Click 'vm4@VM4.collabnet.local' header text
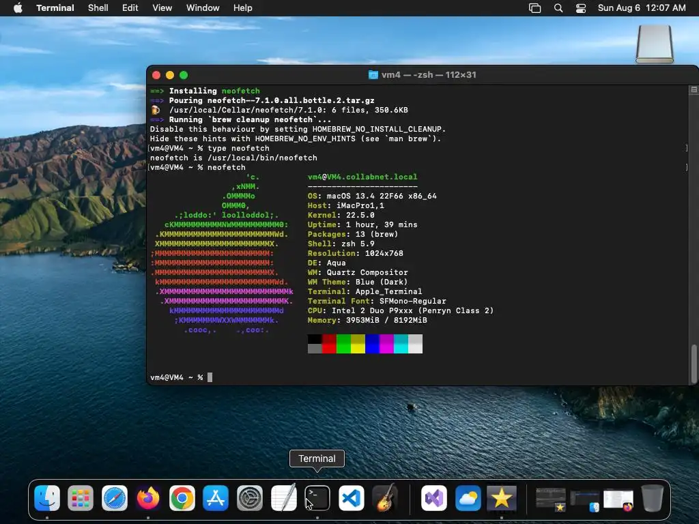Screen dimensions: 699x524 pyautogui.click(x=362, y=177)
